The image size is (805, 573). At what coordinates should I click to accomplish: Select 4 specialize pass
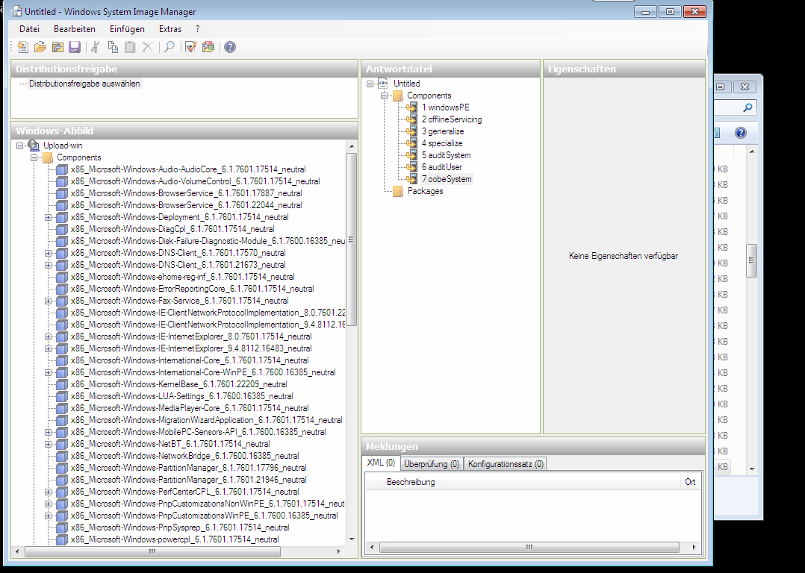(442, 143)
